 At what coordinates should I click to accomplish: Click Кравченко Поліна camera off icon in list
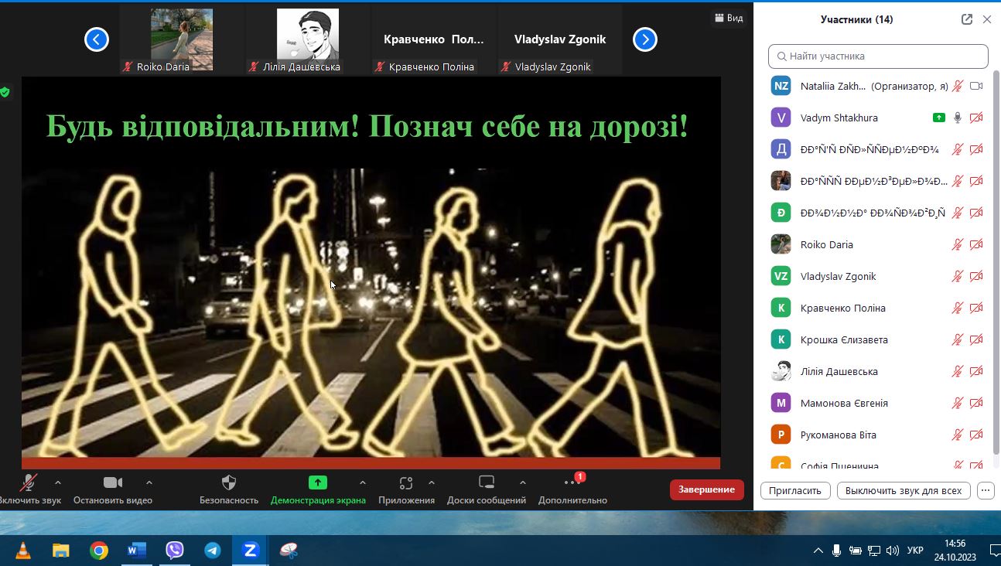tap(976, 309)
